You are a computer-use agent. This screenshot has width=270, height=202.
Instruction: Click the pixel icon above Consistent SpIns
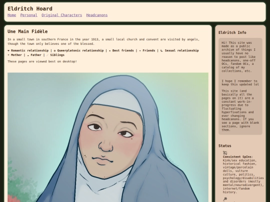click(x=225, y=153)
